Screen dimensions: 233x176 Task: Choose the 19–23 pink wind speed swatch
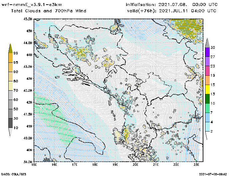[207, 71]
